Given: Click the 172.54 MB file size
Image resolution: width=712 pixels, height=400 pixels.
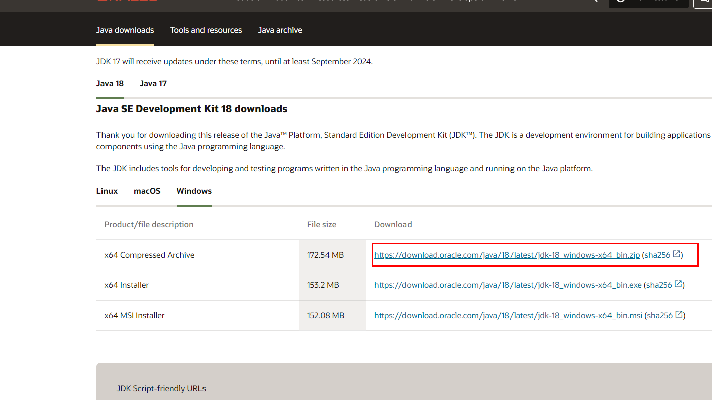Looking at the screenshot, I should [x=325, y=255].
